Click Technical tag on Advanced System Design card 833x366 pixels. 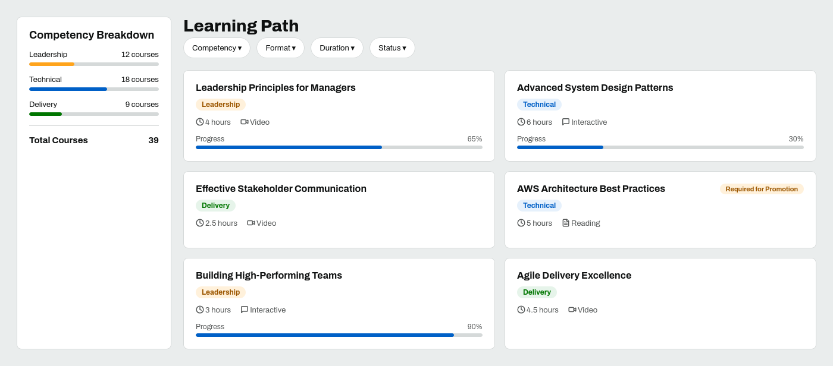[x=539, y=105]
